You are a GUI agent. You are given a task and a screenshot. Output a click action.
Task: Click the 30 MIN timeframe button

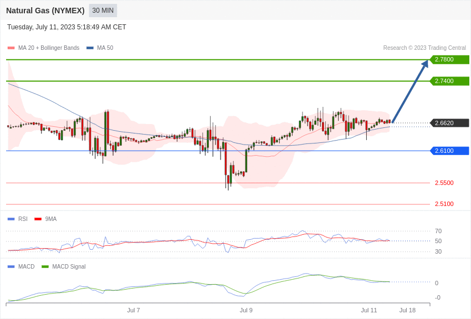pyautogui.click(x=103, y=11)
